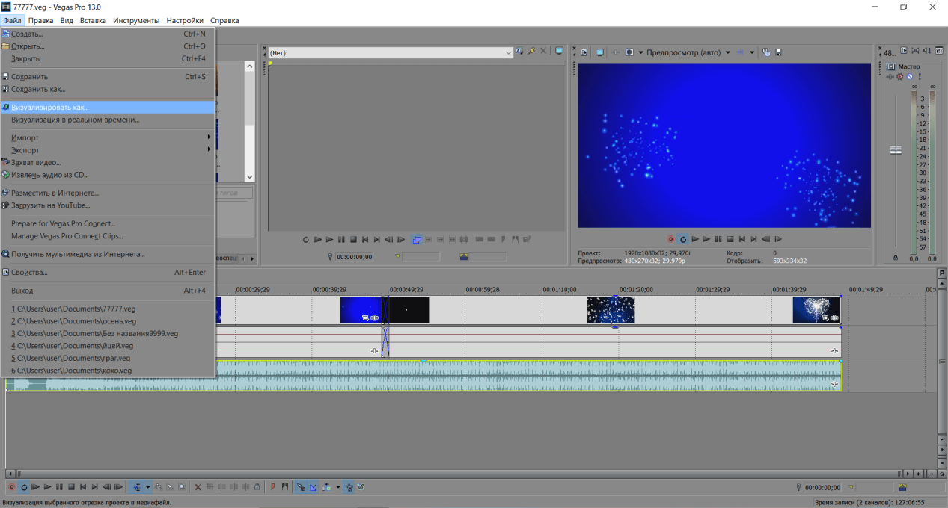Click the red X delete icon in the timeline toolbar

tap(198, 487)
